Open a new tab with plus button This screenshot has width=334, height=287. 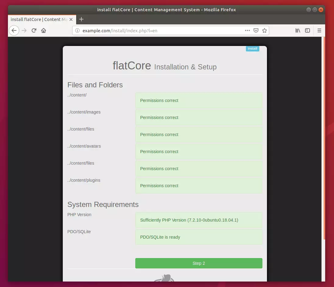coord(81,19)
